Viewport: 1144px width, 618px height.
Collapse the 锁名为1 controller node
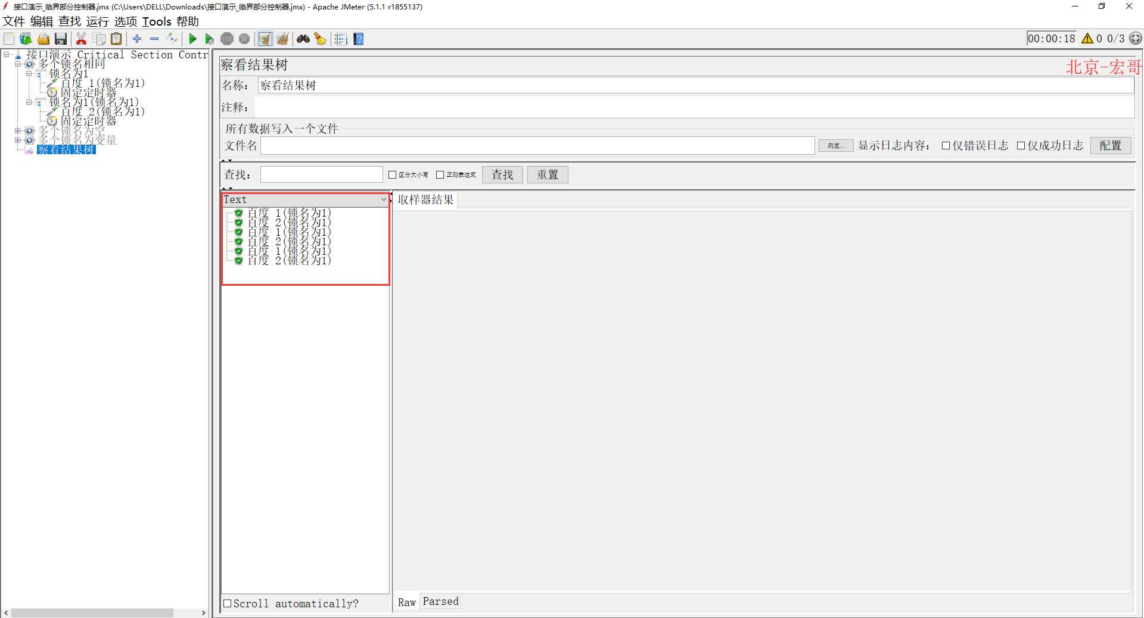click(29, 73)
